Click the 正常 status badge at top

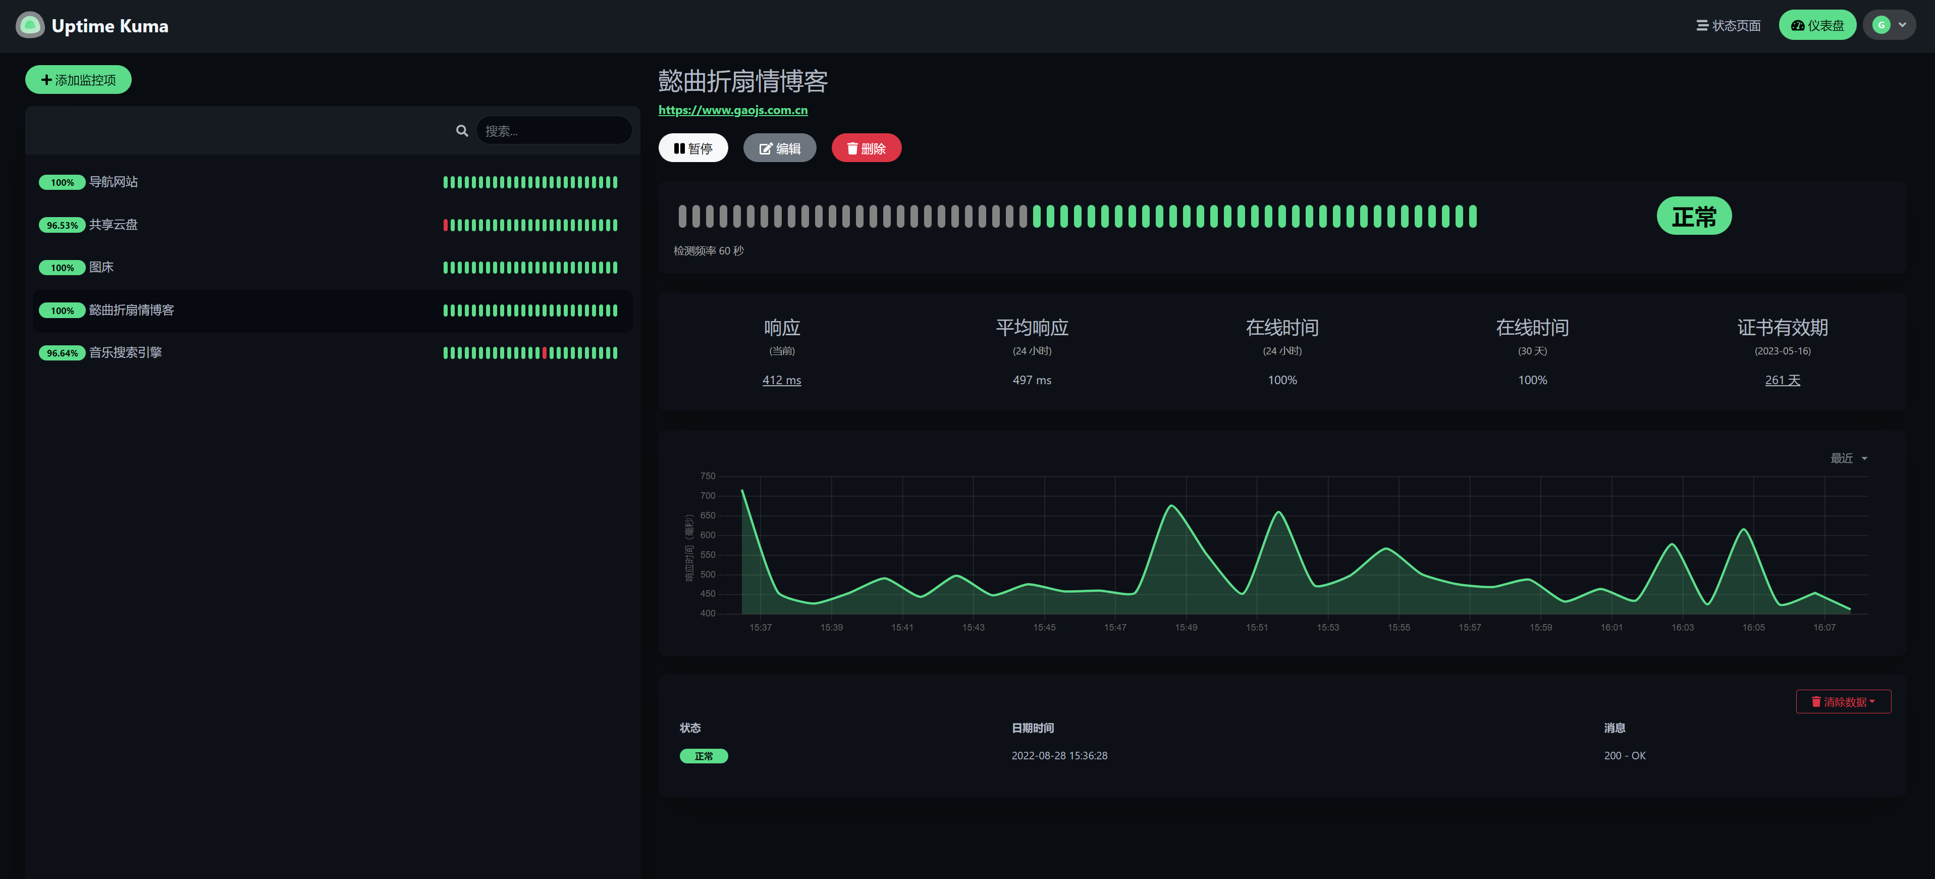[x=1694, y=217]
